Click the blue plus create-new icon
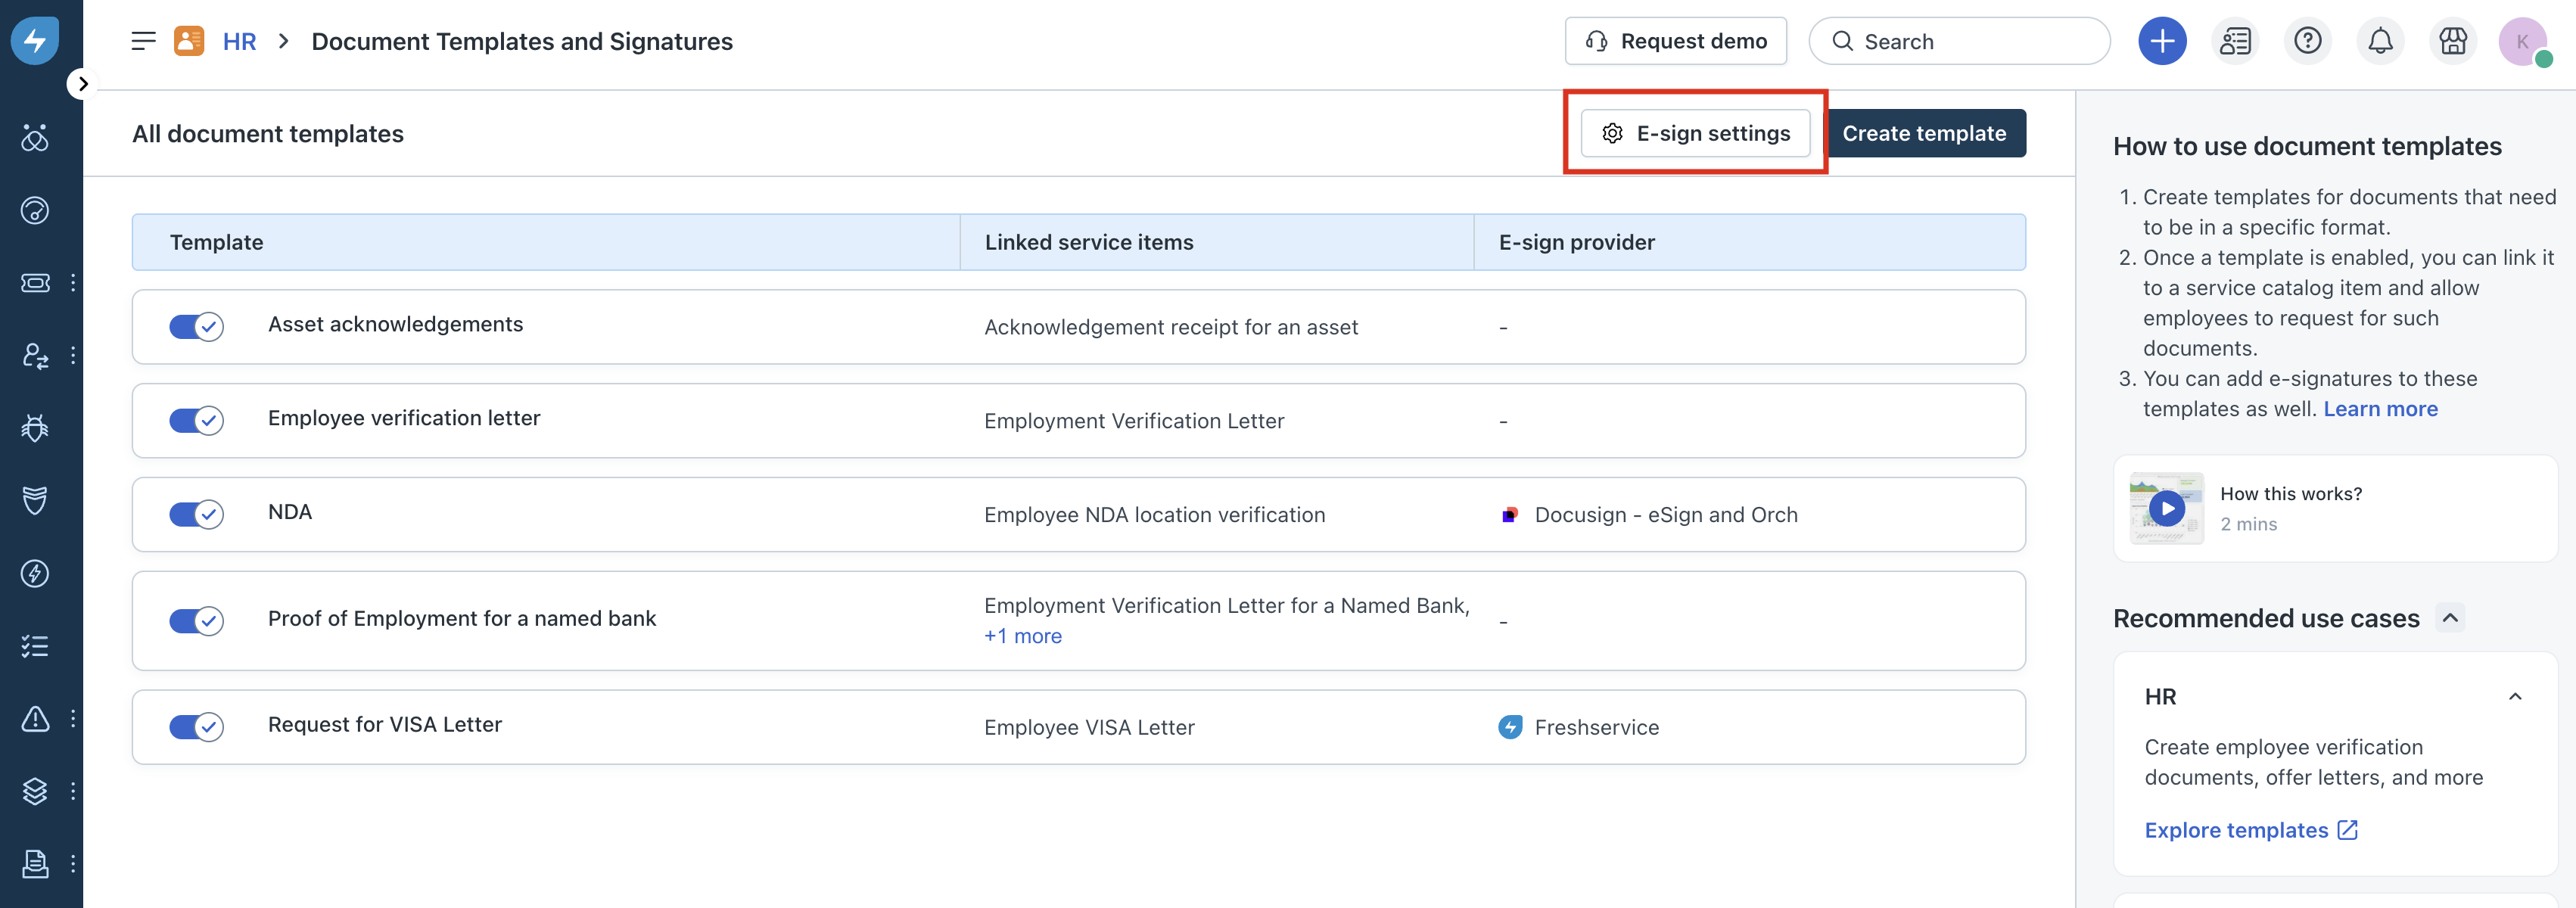This screenshot has height=908, width=2576. pyautogui.click(x=2162, y=41)
